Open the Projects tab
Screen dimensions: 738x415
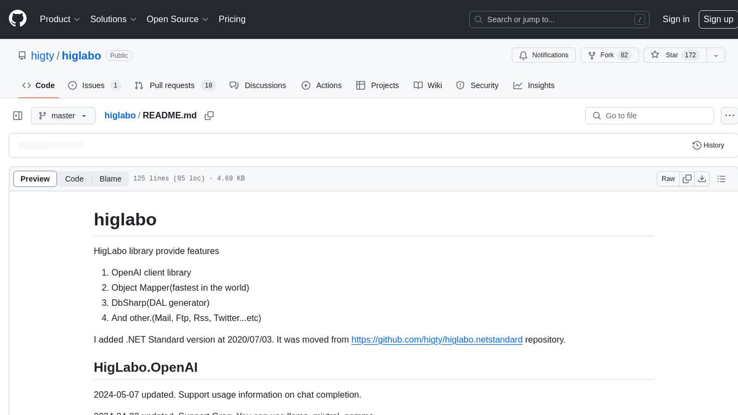(x=378, y=85)
